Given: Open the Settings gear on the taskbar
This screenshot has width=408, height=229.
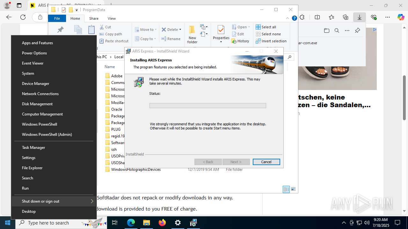Looking at the screenshot, I should [178, 223].
